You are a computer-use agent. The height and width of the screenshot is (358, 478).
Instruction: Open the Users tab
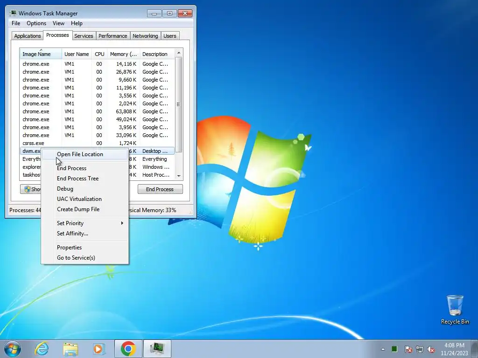click(x=170, y=36)
